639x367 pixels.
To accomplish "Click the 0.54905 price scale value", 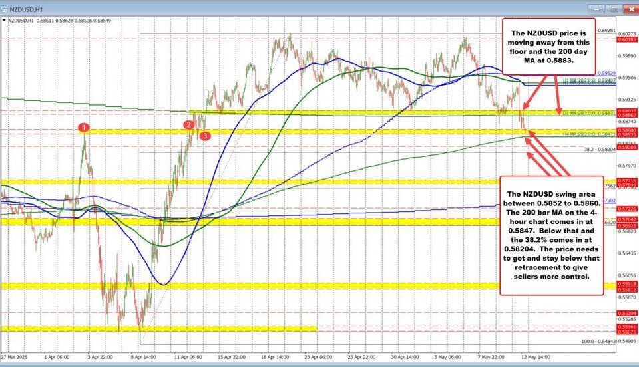I will pos(627,341).
